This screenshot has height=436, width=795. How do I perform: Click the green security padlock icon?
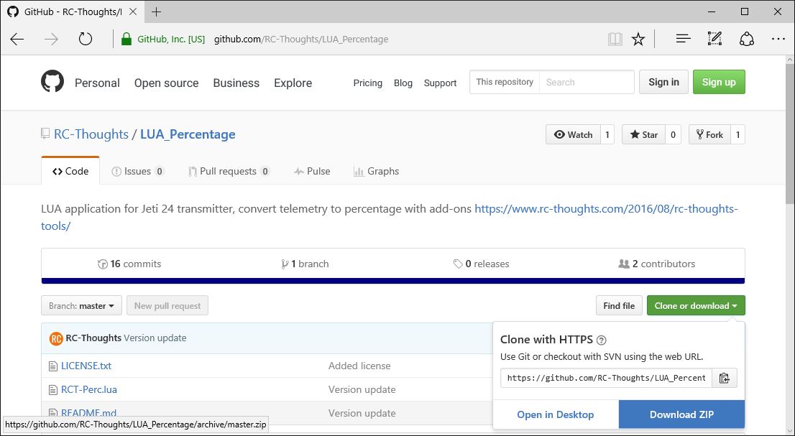[127, 39]
